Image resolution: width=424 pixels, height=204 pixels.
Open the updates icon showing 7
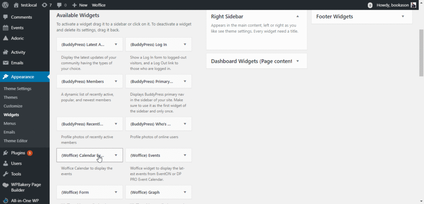(45, 5)
